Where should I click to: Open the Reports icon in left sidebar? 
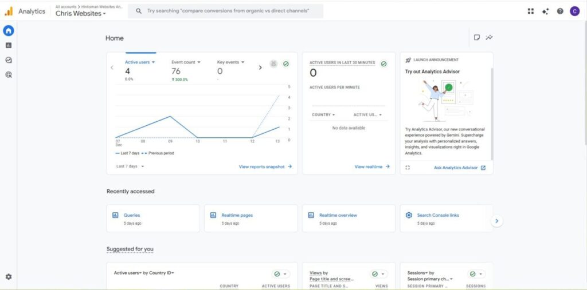(x=9, y=45)
